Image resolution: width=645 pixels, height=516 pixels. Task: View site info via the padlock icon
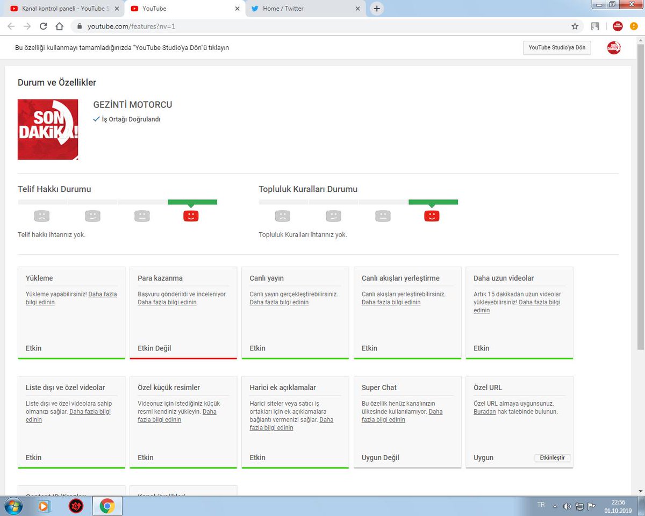click(x=80, y=26)
